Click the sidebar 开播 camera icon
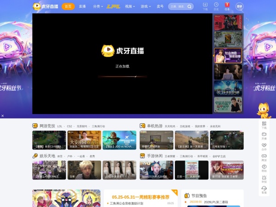Image resolution: width=276 pixels, height=207 pixels. pos(264,134)
